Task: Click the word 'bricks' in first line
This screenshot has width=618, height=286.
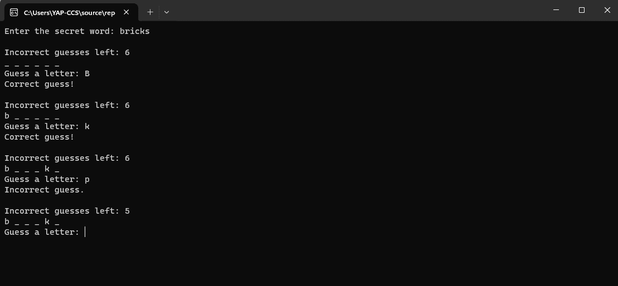Action: pyautogui.click(x=135, y=31)
